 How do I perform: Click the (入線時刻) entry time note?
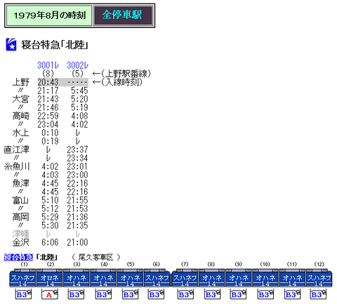tap(121, 82)
